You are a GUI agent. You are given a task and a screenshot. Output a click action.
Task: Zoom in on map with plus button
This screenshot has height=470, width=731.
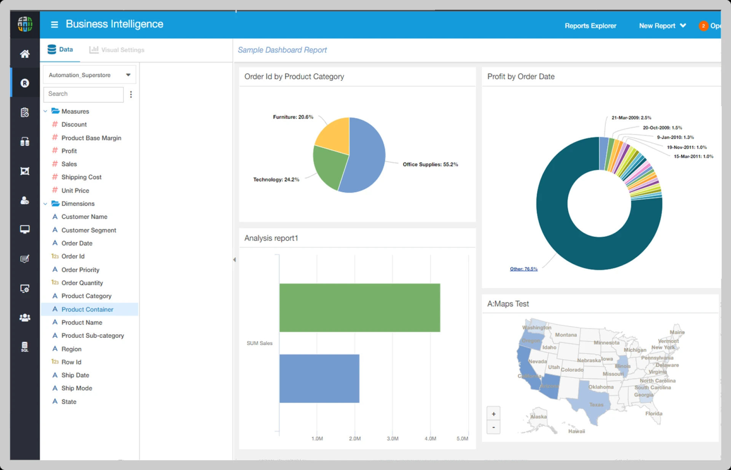click(x=493, y=414)
